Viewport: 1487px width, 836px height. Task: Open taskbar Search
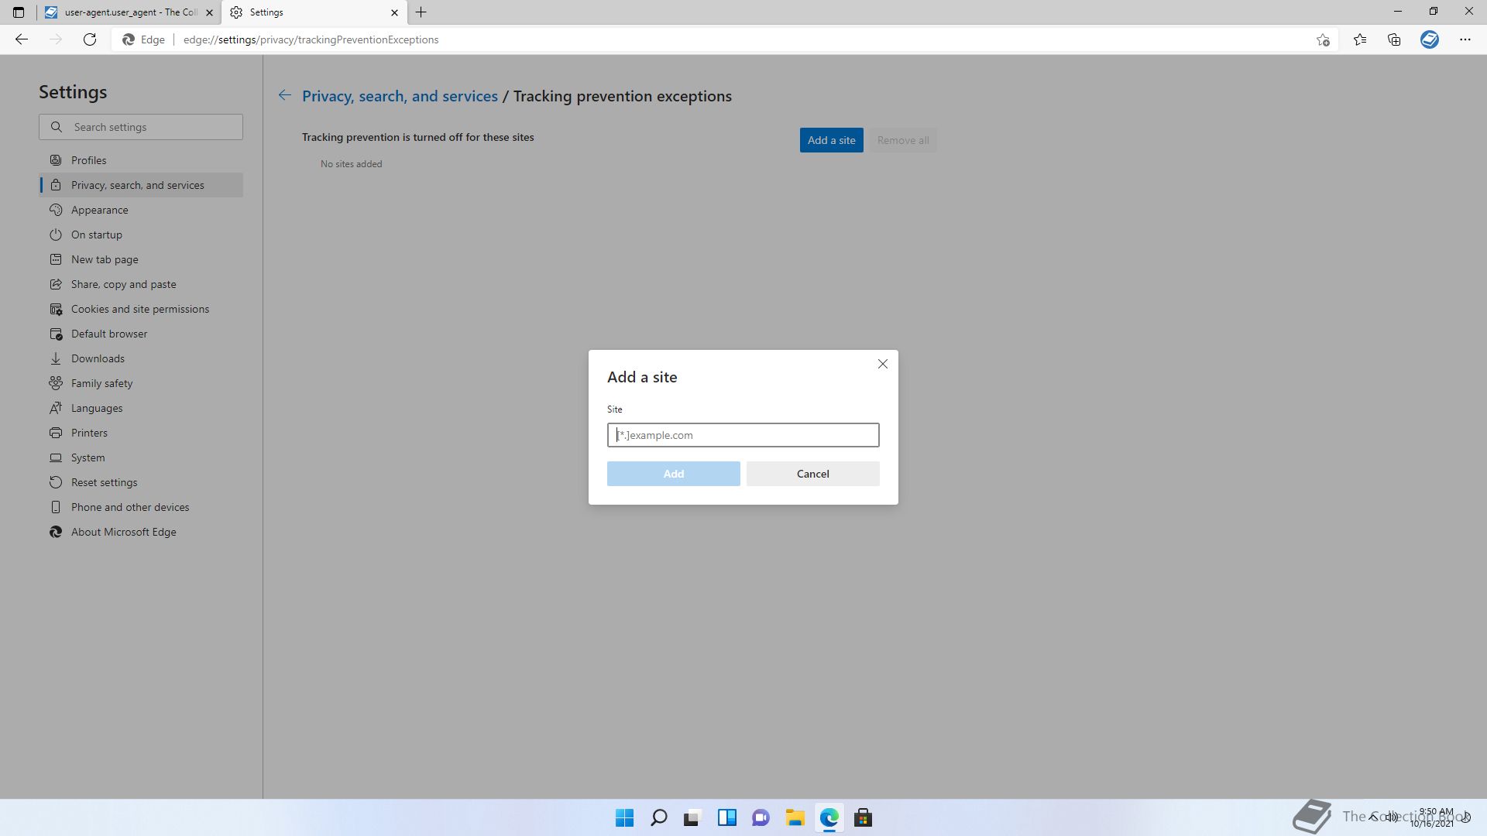[x=658, y=817]
